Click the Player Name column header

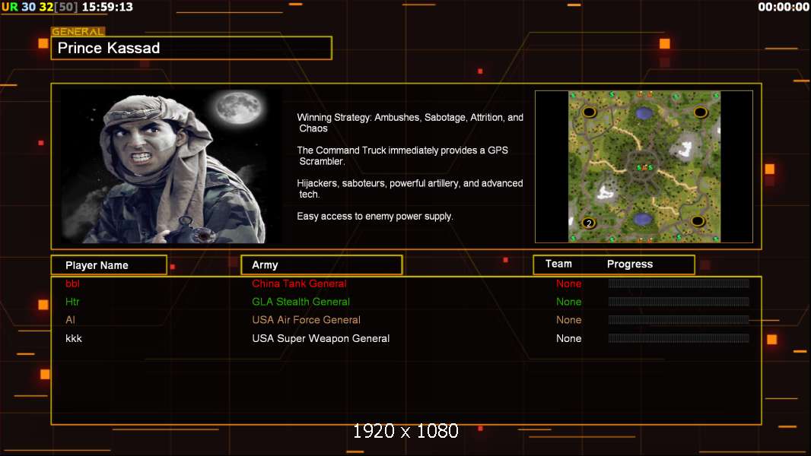click(109, 265)
